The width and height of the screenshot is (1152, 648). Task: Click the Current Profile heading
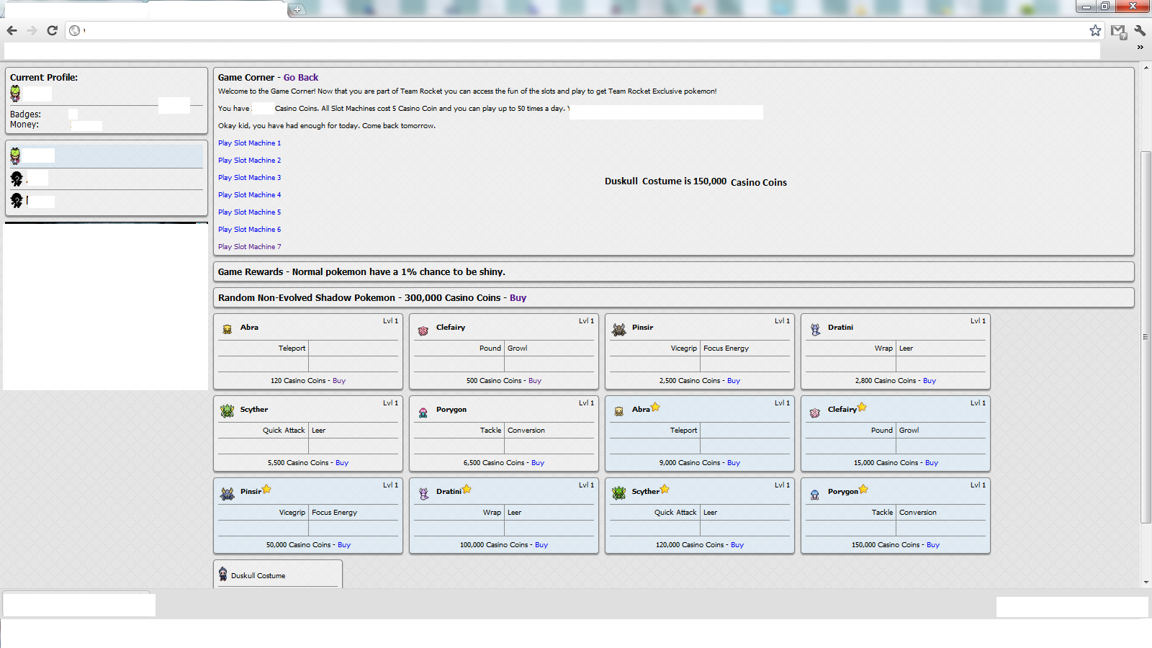tap(44, 78)
